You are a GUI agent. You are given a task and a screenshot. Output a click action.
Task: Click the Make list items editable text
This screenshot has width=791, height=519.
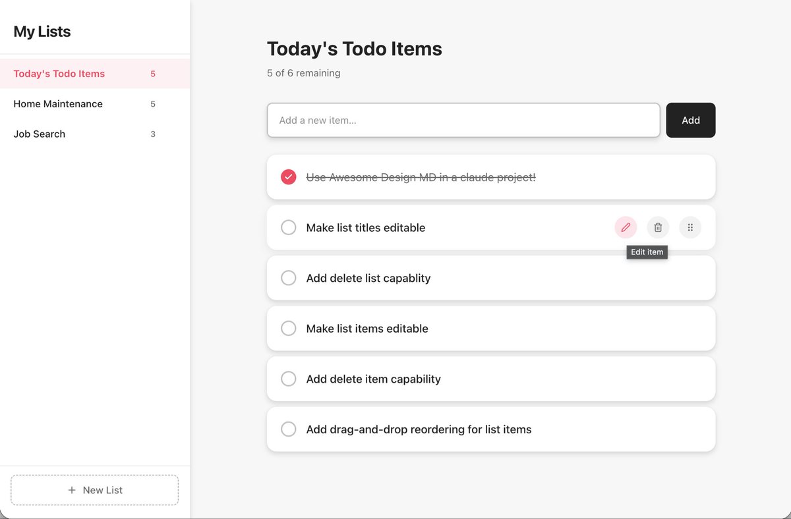367,329
